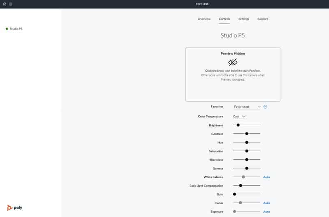
Task: Open the home icon in top bar
Action: coord(5,4)
